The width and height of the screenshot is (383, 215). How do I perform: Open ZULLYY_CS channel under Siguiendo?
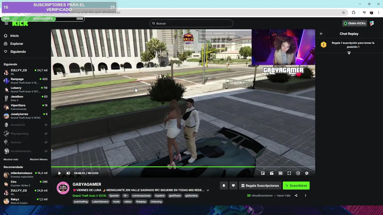[x=25, y=72]
